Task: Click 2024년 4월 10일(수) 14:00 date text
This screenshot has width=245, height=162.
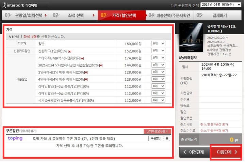Action: click(x=218, y=66)
